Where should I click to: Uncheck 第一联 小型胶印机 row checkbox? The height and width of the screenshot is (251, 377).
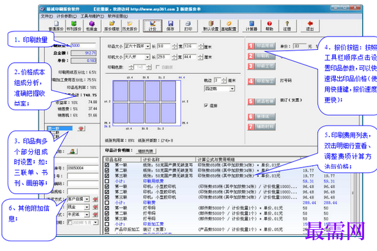coord(107,186)
